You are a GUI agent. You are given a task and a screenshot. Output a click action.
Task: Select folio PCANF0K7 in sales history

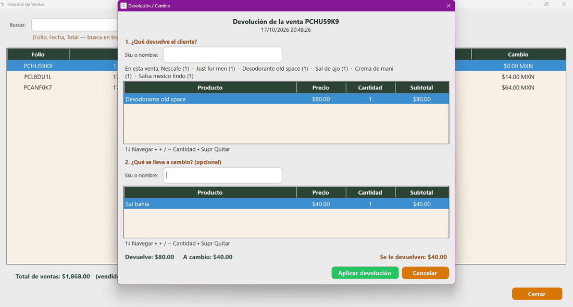[38, 87]
